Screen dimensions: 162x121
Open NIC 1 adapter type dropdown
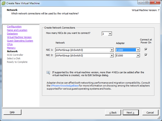(138, 50)
